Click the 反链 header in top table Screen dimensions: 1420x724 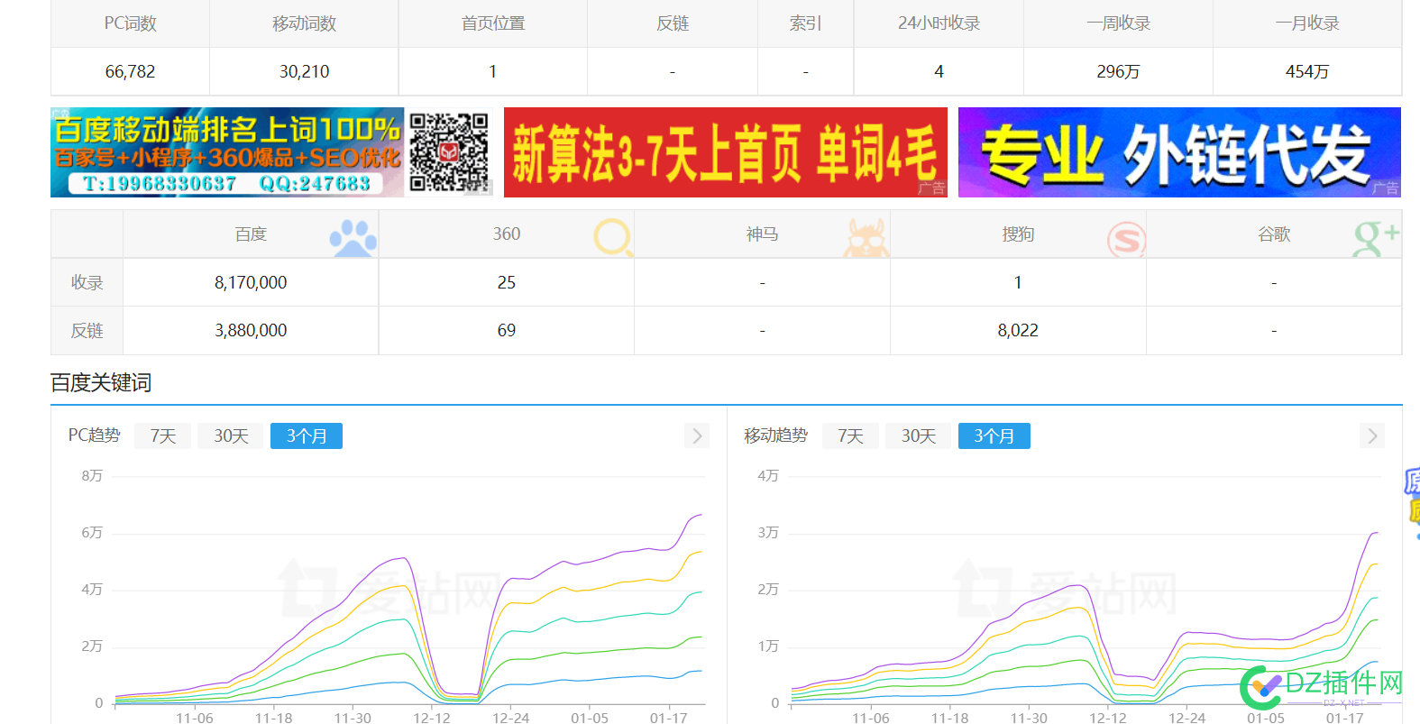pyautogui.click(x=673, y=23)
